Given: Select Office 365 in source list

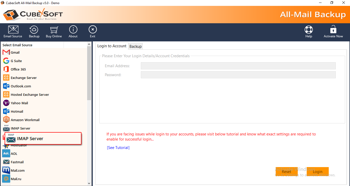Looking at the screenshot, I should [18, 69].
